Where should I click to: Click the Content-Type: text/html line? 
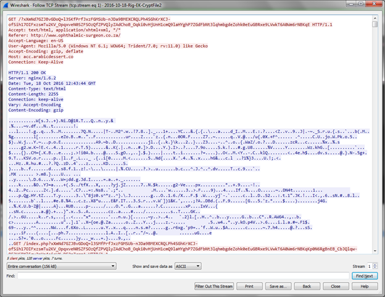point(37,89)
